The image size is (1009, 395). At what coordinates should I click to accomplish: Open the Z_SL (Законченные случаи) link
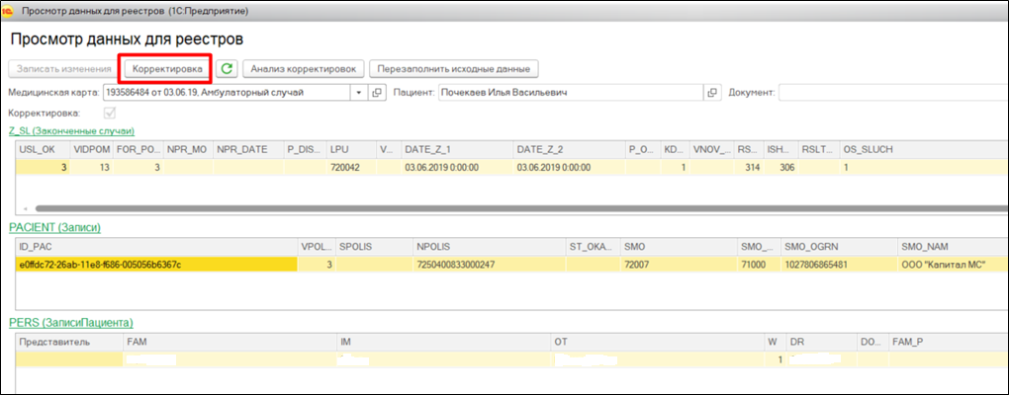point(70,130)
